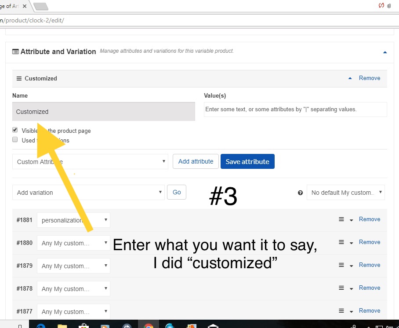Click the drag handle icon beside Customized
Viewport: 399px width, 328px height.
[x=19, y=78]
